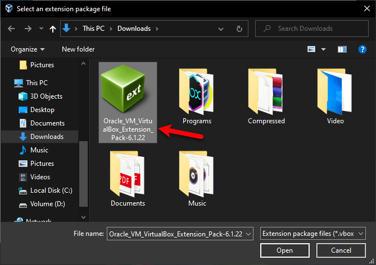Viewport: 376px width, 265px height.
Task: Click sidebar scrollbar up arrow
Action: 83,63
